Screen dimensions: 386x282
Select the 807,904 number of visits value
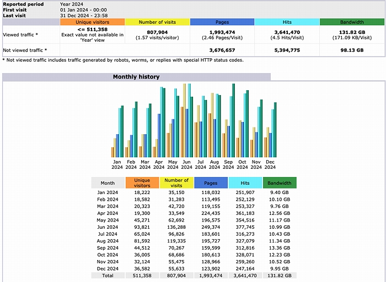pos(157,31)
